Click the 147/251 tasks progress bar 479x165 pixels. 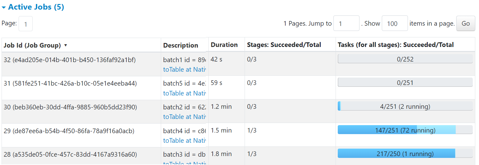click(405, 130)
